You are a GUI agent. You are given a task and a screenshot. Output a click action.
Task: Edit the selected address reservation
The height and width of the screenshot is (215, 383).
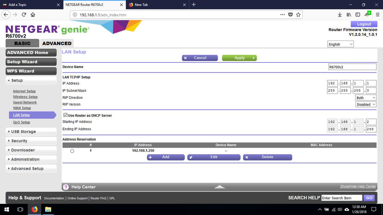(x=214, y=157)
